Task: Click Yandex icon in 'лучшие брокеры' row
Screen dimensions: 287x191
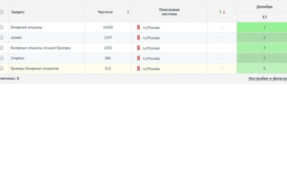Action: coord(138,48)
